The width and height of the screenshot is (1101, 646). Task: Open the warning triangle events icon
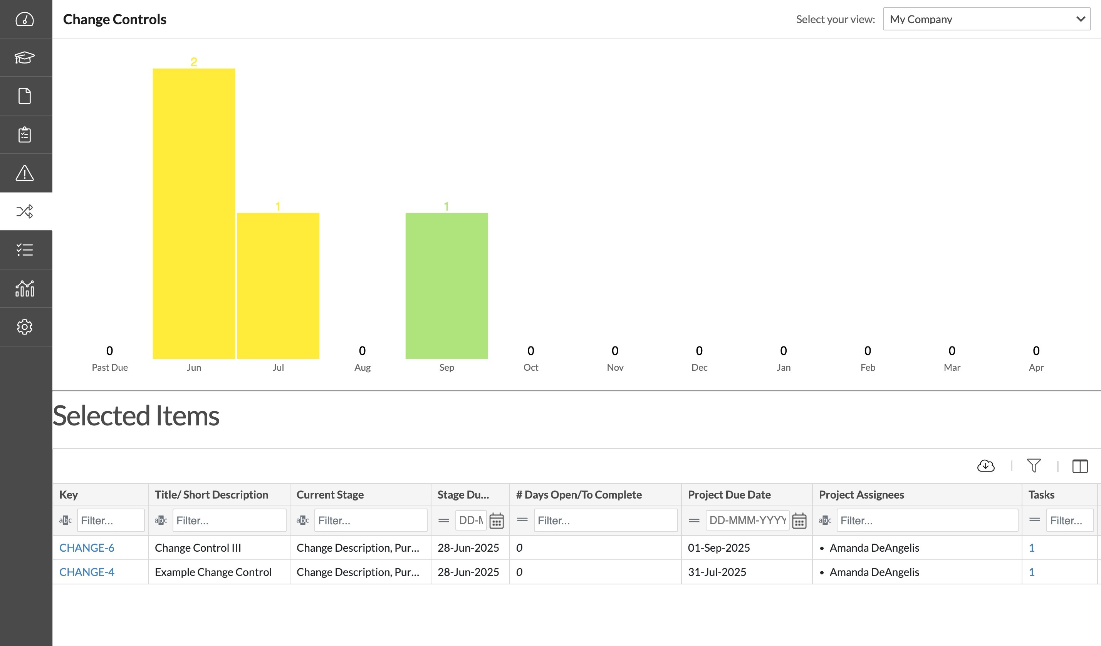[x=25, y=173]
